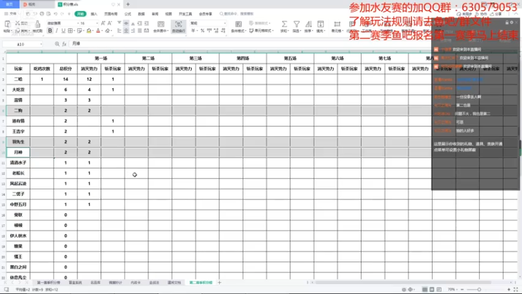
Task: Switch to the first sheet tab
Action: click(48, 283)
